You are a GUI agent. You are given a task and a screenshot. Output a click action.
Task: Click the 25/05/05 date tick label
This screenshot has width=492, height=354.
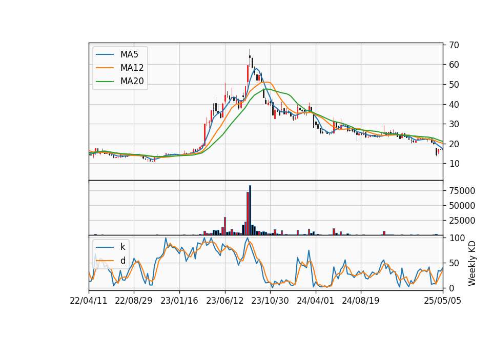442,301
